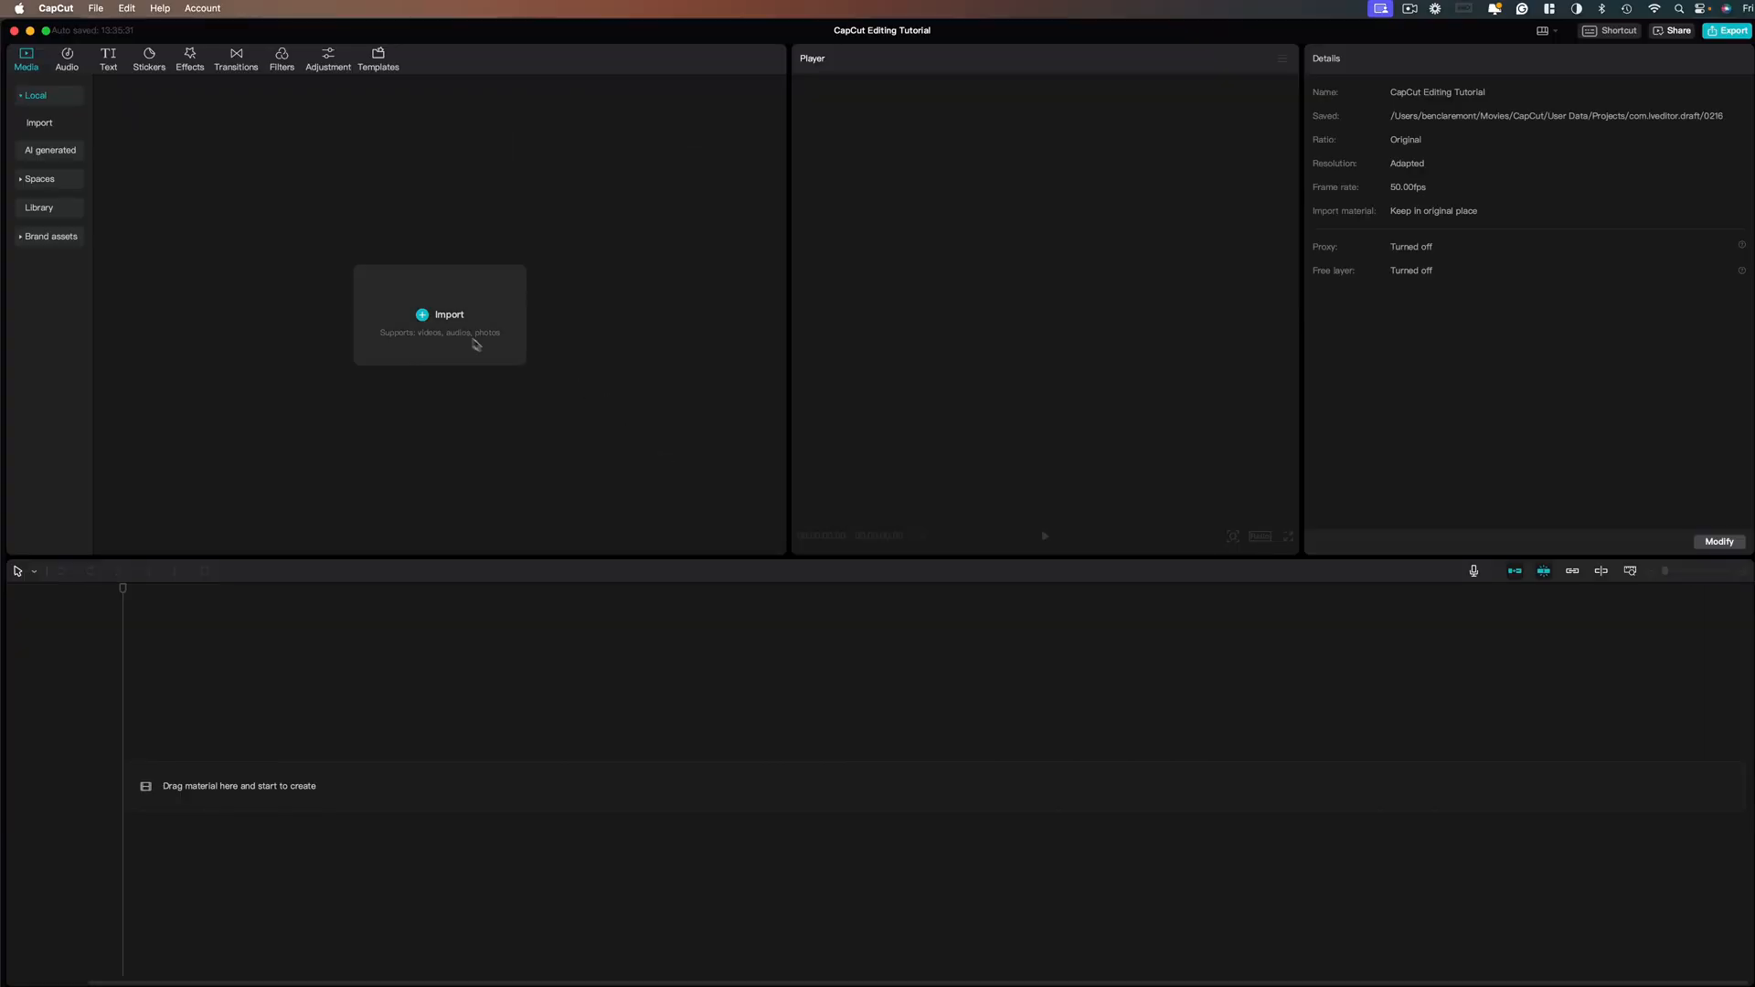This screenshot has width=1755, height=987.
Task: Open the CapCut app menu
Action: 56,8
